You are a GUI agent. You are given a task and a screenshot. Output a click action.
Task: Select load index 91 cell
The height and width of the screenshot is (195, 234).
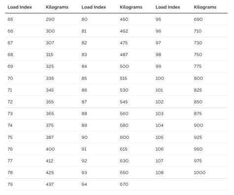84,149
